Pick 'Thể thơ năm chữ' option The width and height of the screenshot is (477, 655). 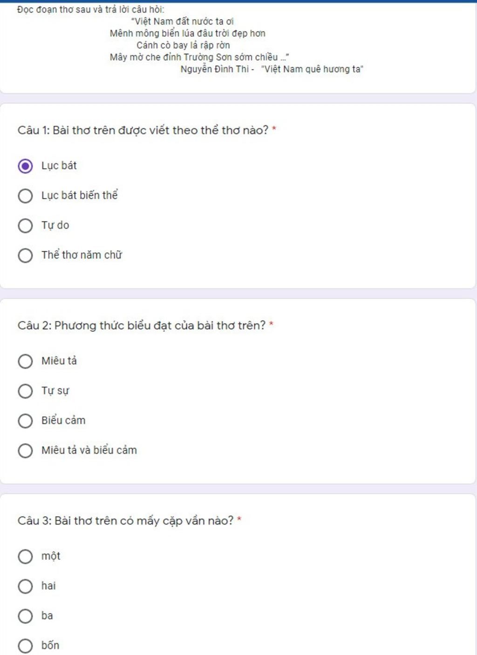click(25, 255)
